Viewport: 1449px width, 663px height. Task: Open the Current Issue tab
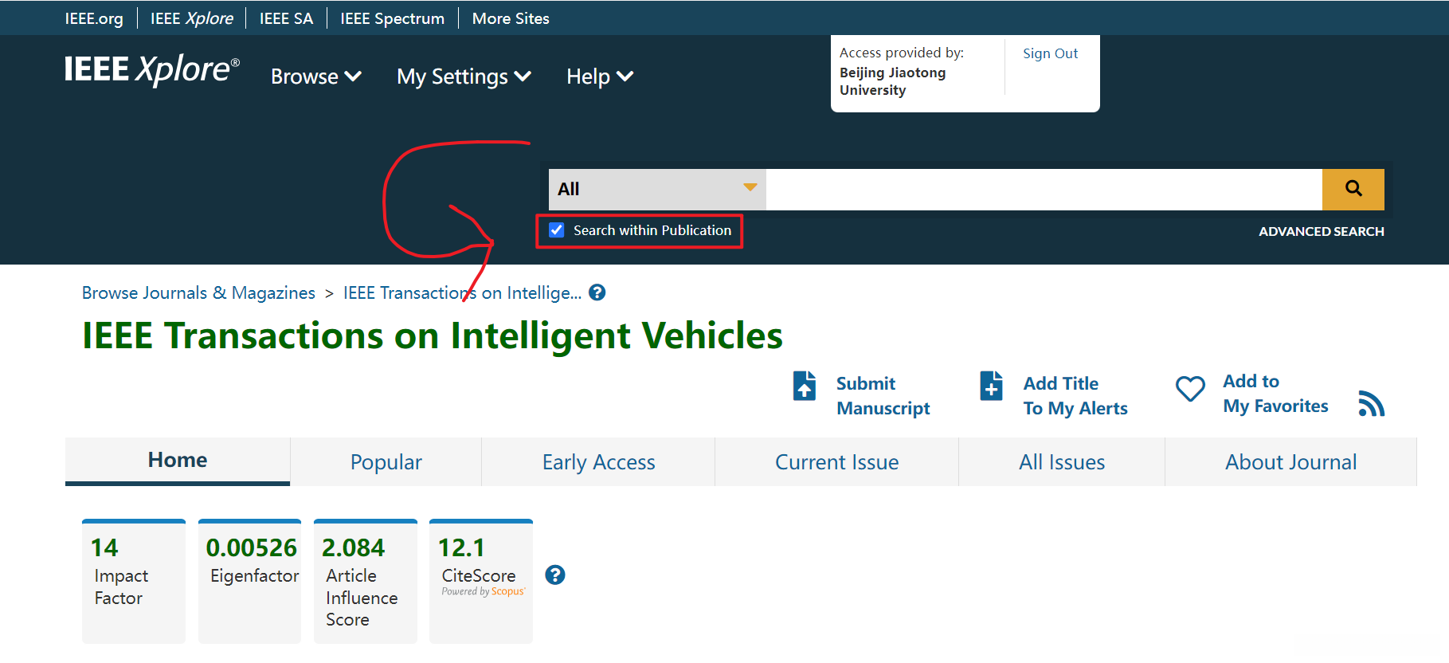[836, 462]
